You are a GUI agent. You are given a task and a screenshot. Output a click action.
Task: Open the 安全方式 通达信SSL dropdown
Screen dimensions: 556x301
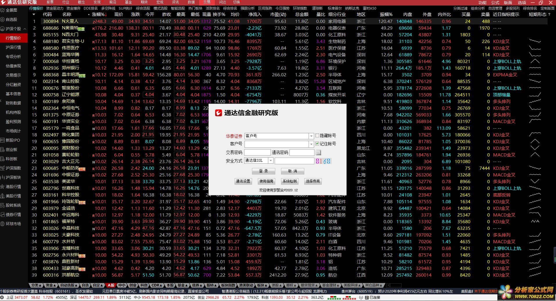click(271, 161)
